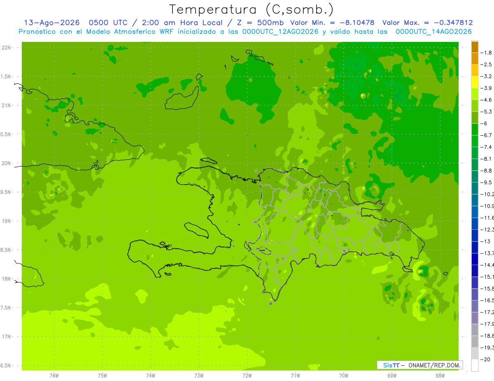This screenshot has height=381, width=494.
Task: Click the 76W longitude label
Action: (54, 375)
